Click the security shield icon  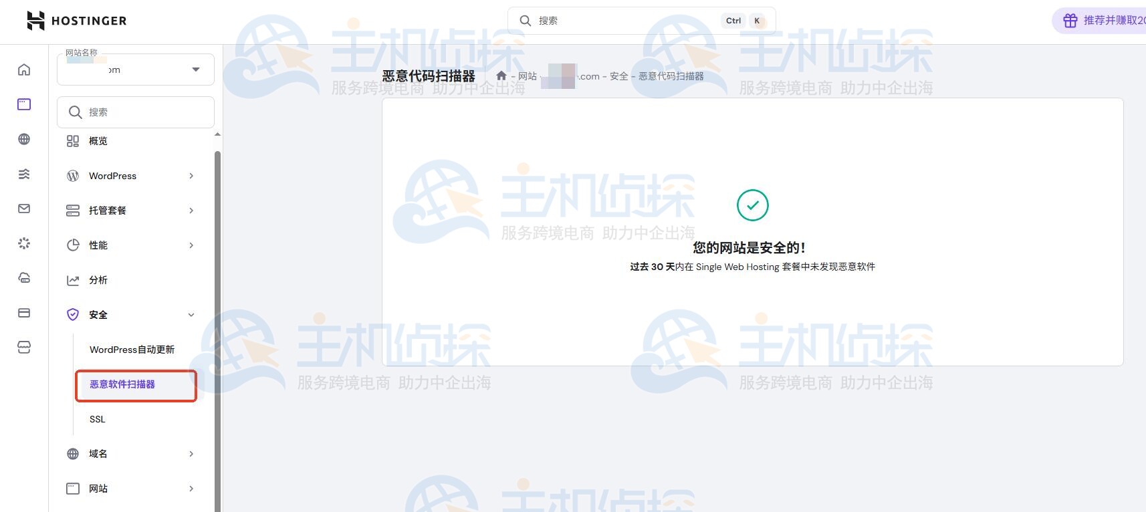point(73,315)
